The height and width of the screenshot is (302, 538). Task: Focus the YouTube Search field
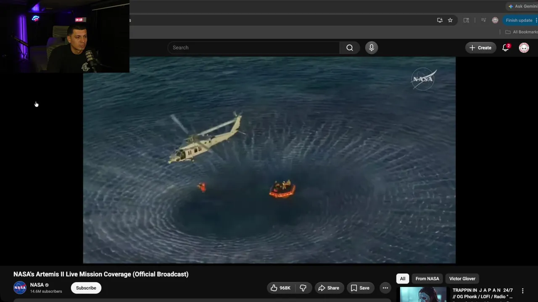[253, 48]
